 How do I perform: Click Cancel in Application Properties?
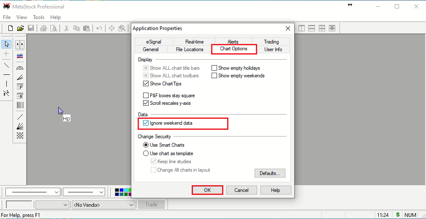tap(241, 190)
